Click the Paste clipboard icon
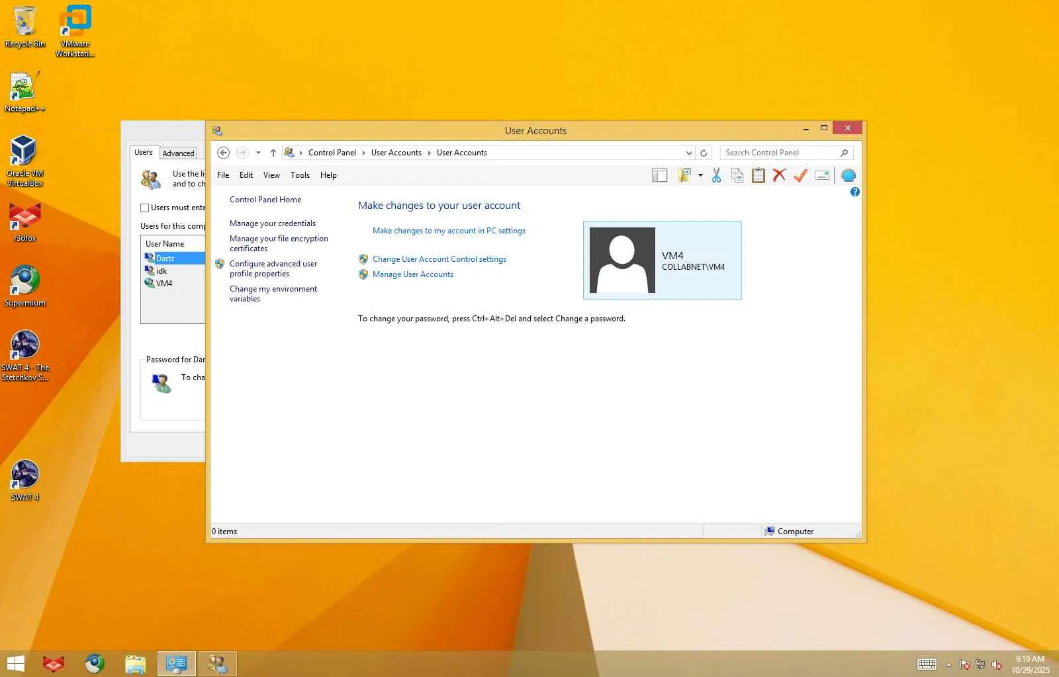 click(x=759, y=175)
